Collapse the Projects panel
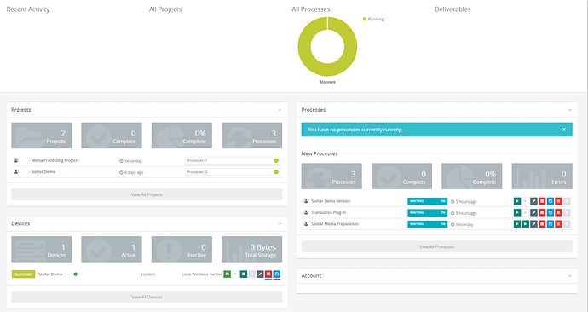 (280, 110)
